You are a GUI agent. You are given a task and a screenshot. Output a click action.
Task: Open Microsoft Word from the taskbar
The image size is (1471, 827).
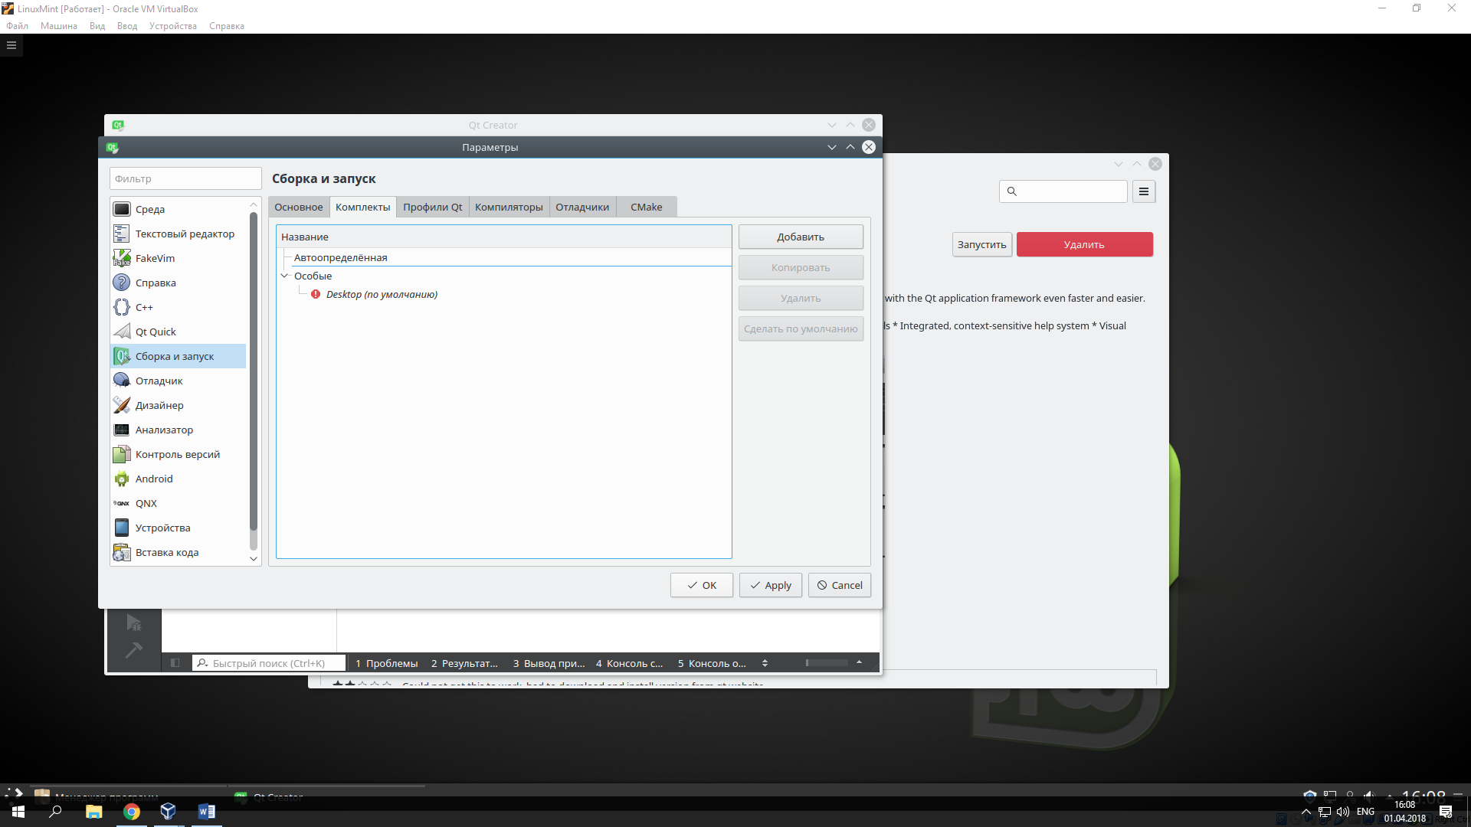pyautogui.click(x=206, y=812)
